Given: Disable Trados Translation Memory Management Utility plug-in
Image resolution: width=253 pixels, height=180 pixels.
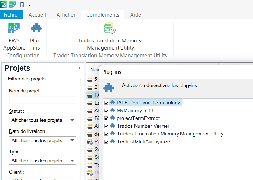Looking at the screenshot, I should point(106,134).
